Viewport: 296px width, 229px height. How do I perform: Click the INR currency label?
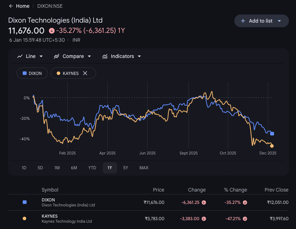point(77,40)
